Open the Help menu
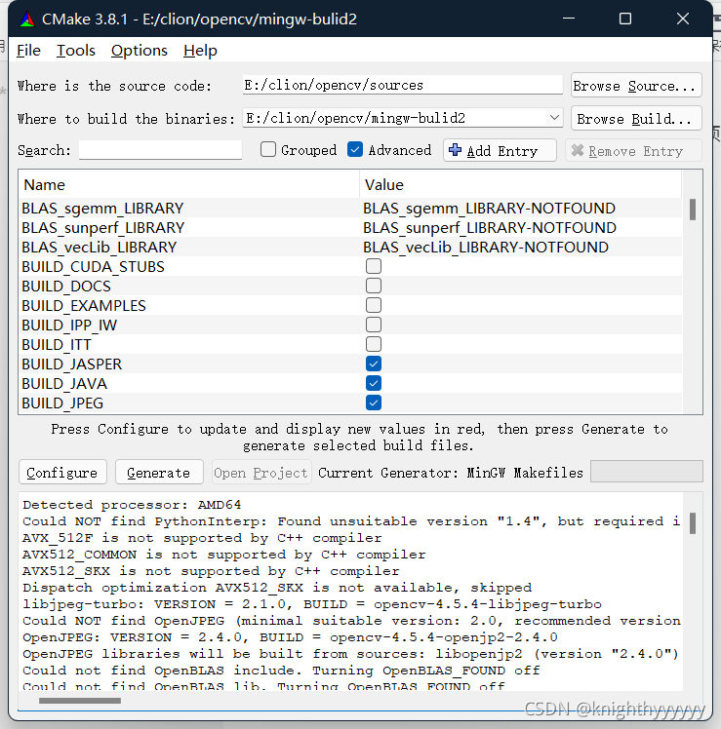The height and width of the screenshot is (729, 721). coord(200,51)
